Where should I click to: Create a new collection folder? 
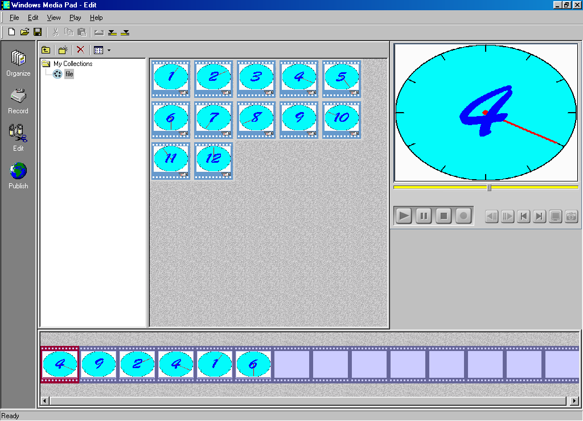63,50
